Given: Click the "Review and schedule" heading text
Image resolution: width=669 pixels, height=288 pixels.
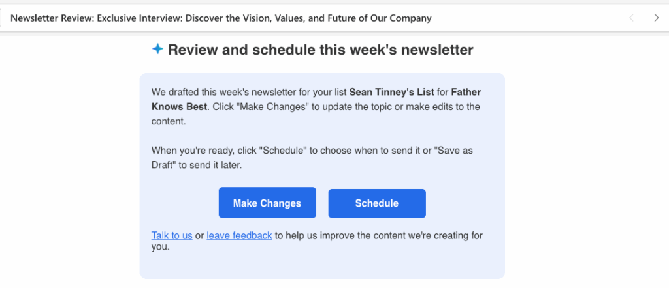Looking at the screenshot, I should (320, 50).
